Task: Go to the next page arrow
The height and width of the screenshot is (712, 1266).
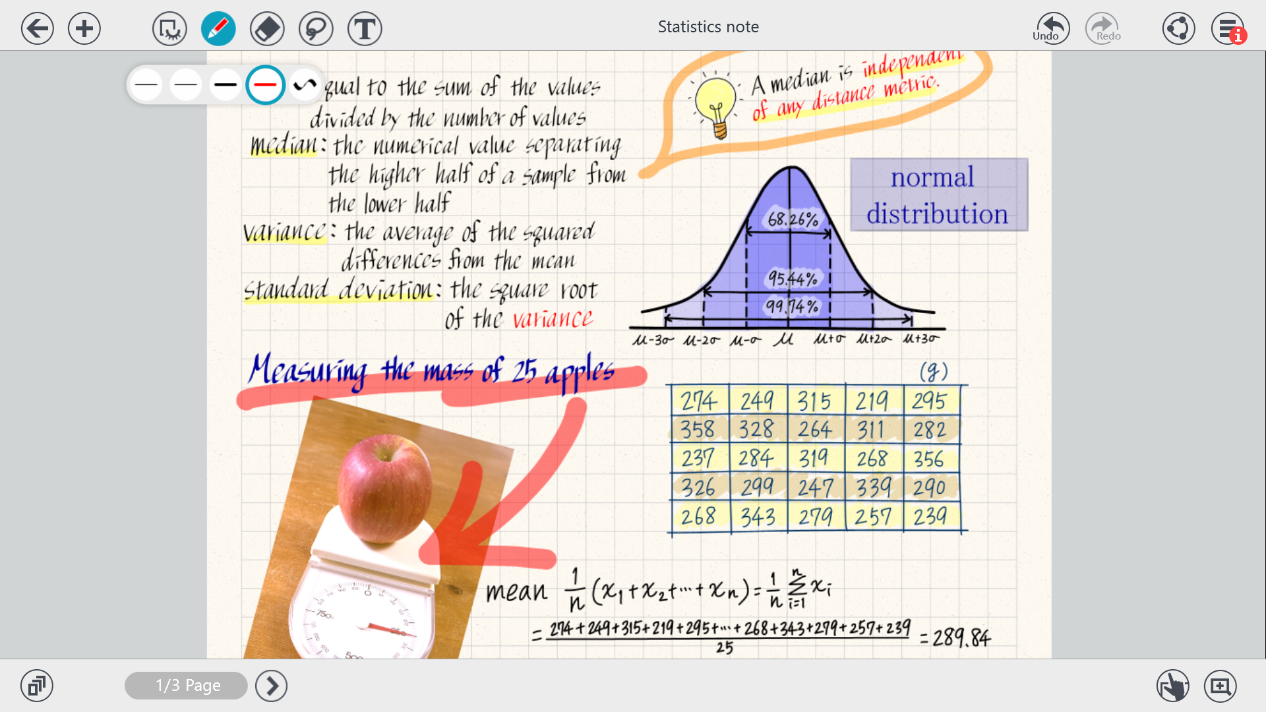Action: [272, 686]
